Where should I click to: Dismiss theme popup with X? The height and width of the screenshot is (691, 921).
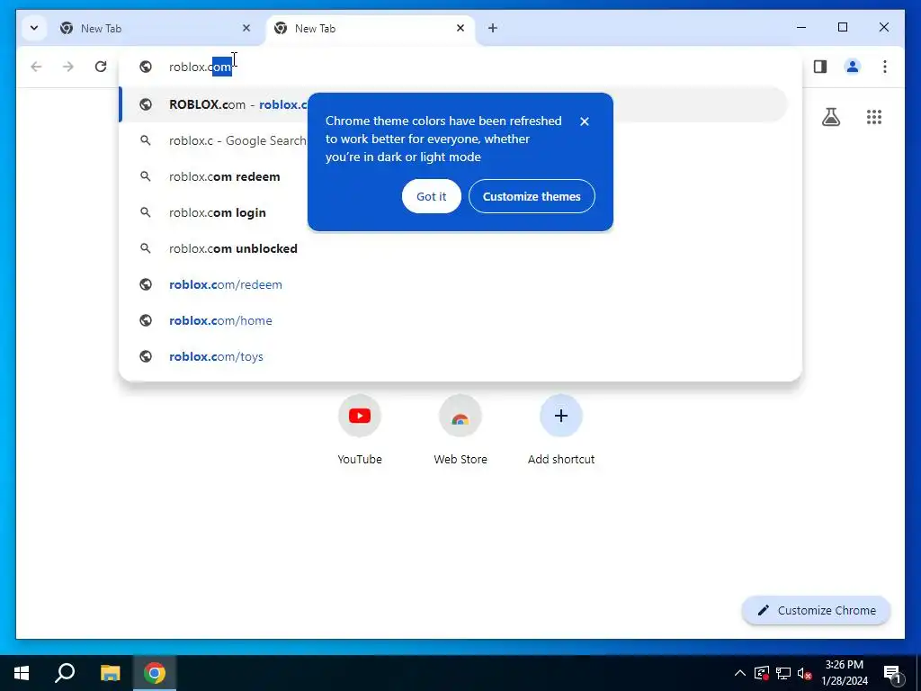point(585,121)
